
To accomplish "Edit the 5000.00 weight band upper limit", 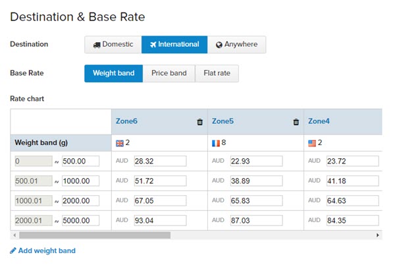I will pyautogui.click(x=80, y=221).
